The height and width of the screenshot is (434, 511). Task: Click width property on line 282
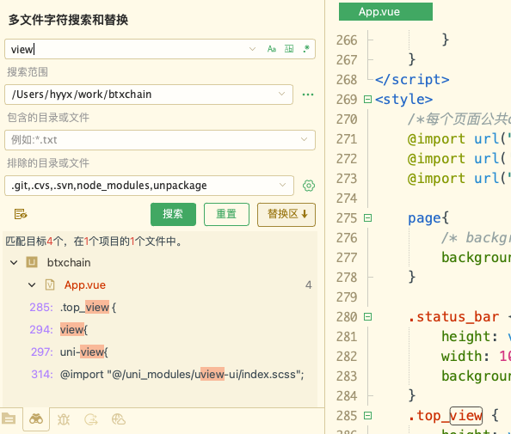point(462,356)
